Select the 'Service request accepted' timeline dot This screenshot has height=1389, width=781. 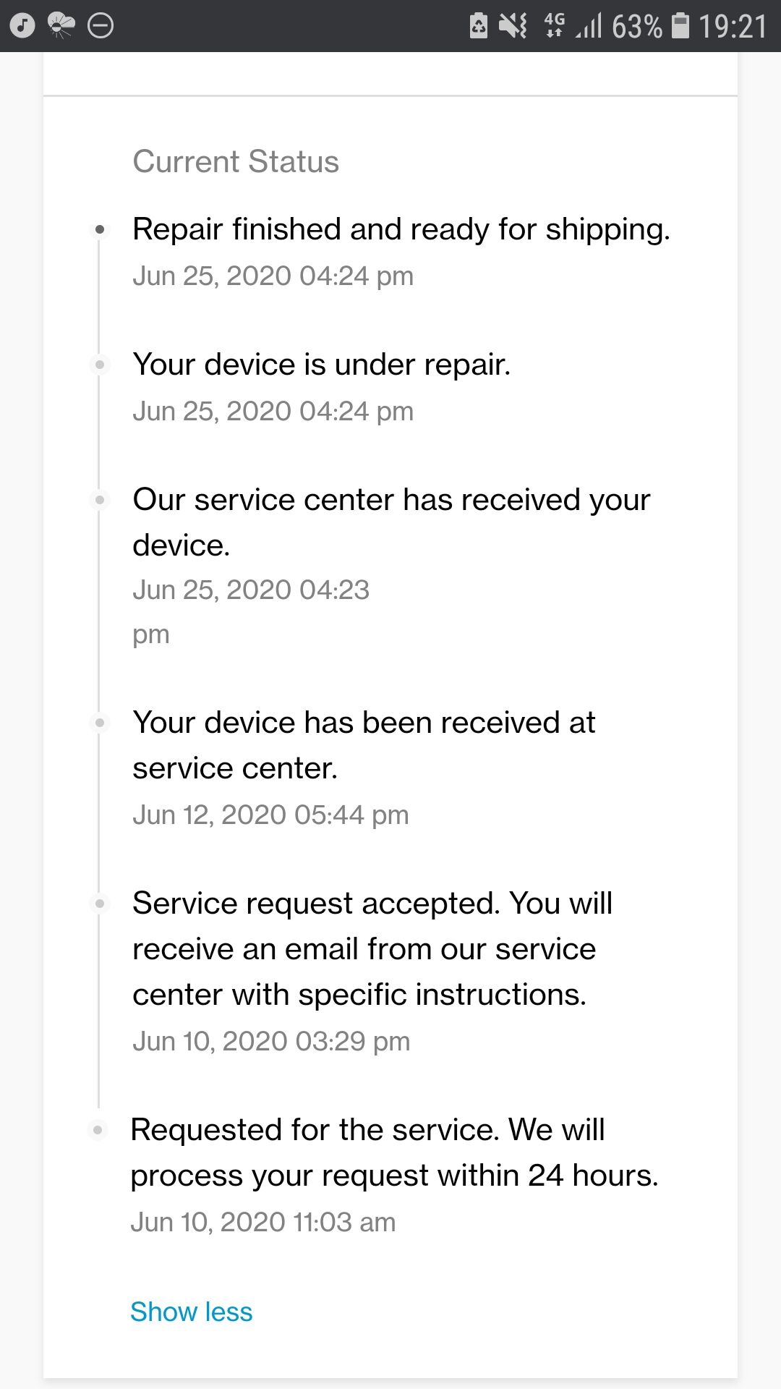(100, 904)
